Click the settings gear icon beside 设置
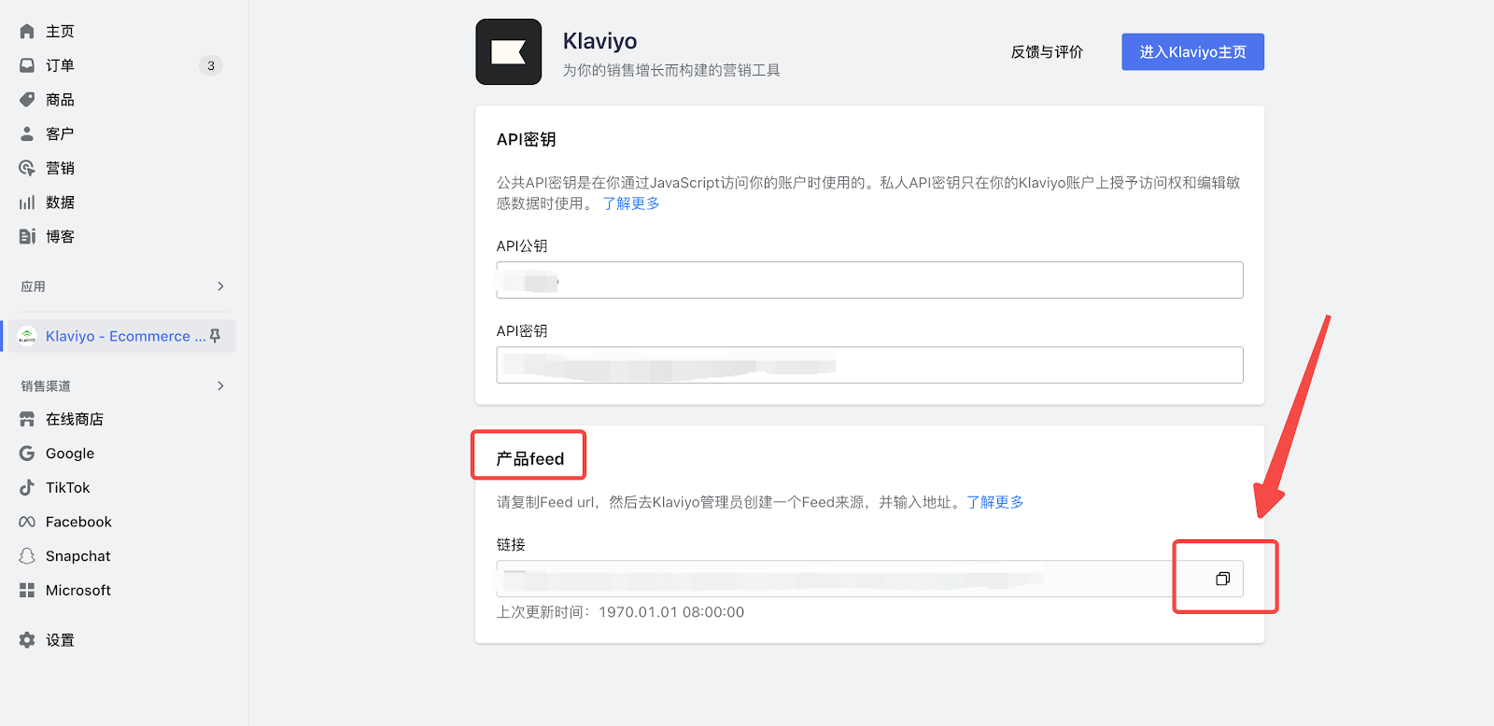This screenshot has height=726, width=1494. (x=27, y=640)
